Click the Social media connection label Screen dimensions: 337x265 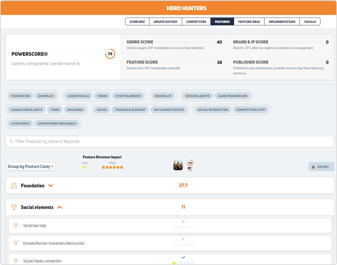(x=42, y=261)
